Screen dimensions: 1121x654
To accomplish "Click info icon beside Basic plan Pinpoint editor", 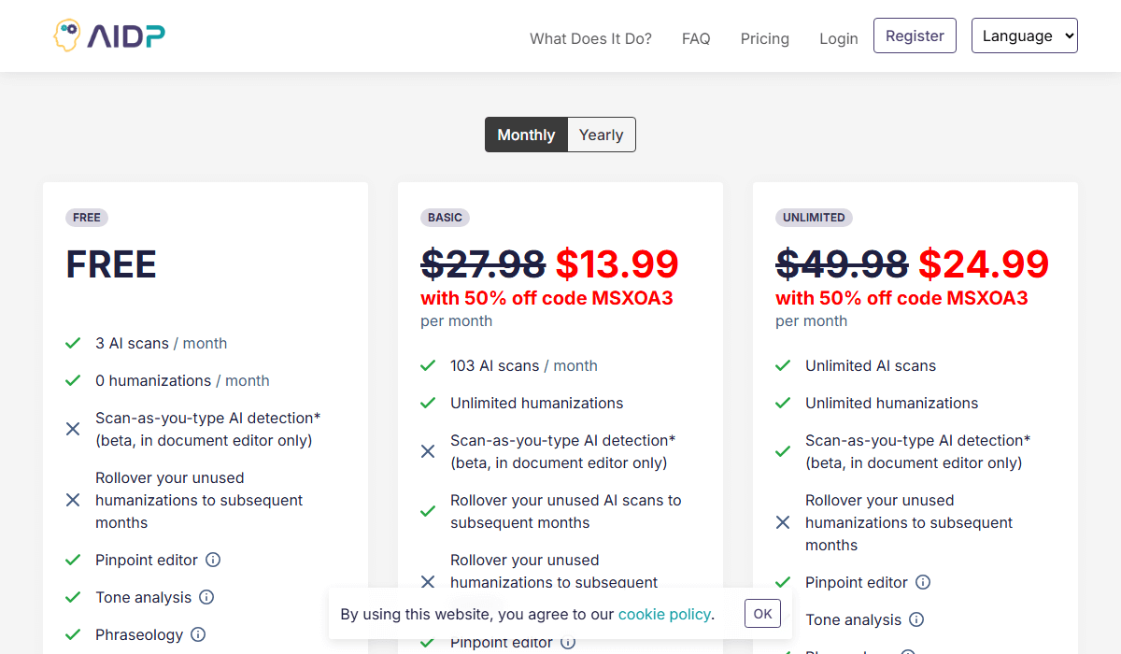I will click(x=568, y=642).
